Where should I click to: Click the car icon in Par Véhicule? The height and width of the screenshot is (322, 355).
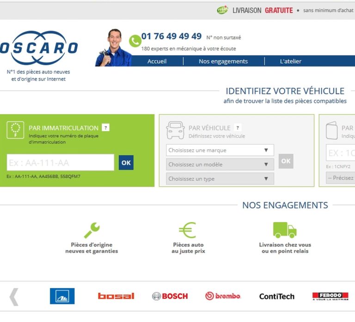pyautogui.click(x=175, y=130)
